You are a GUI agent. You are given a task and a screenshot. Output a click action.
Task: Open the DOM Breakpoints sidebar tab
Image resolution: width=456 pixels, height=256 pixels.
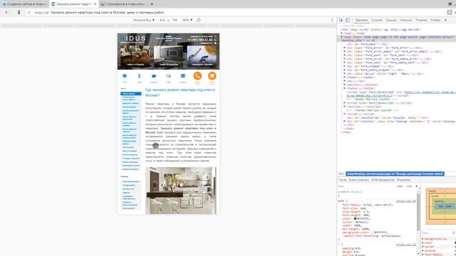(383, 180)
